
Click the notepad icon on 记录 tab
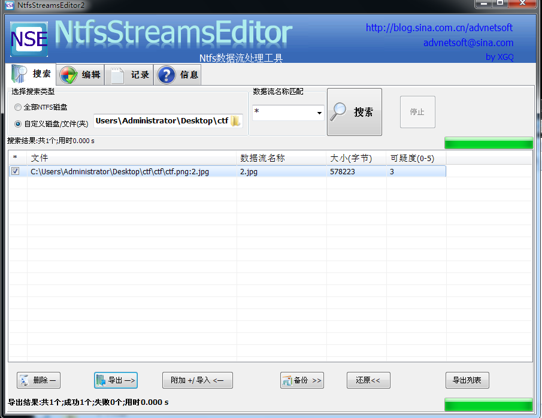point(117,75)
